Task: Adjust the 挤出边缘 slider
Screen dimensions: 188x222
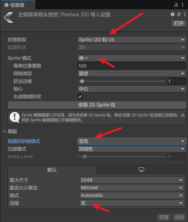Action: pos(121,81)
